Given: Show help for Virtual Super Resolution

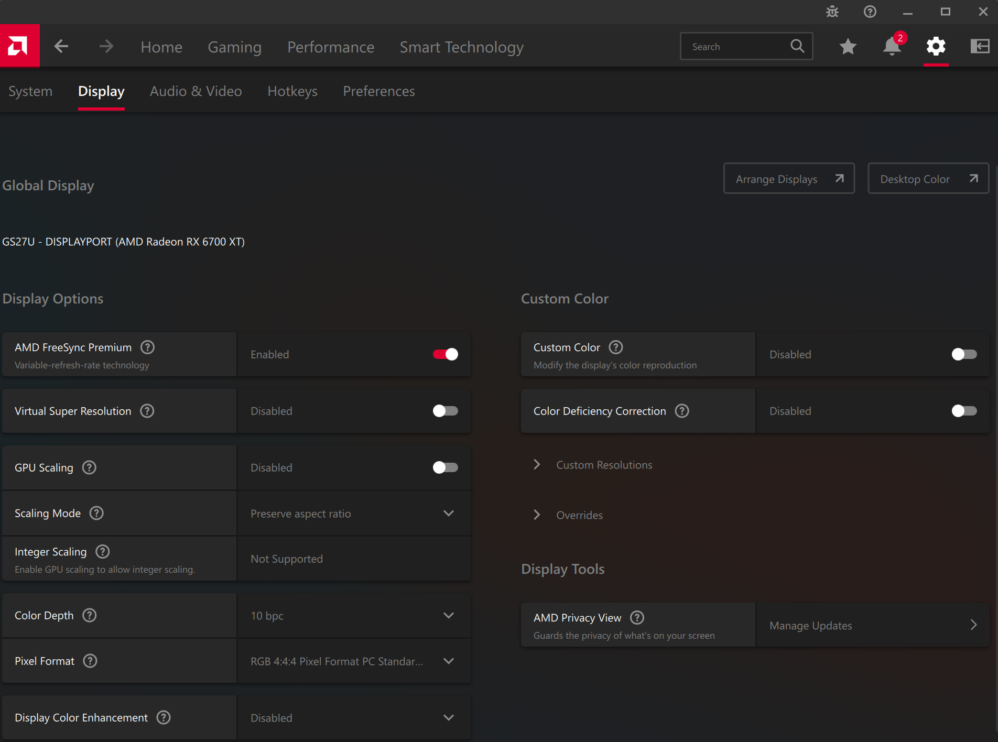Looking at the screenshot, I should pos(147,411).
